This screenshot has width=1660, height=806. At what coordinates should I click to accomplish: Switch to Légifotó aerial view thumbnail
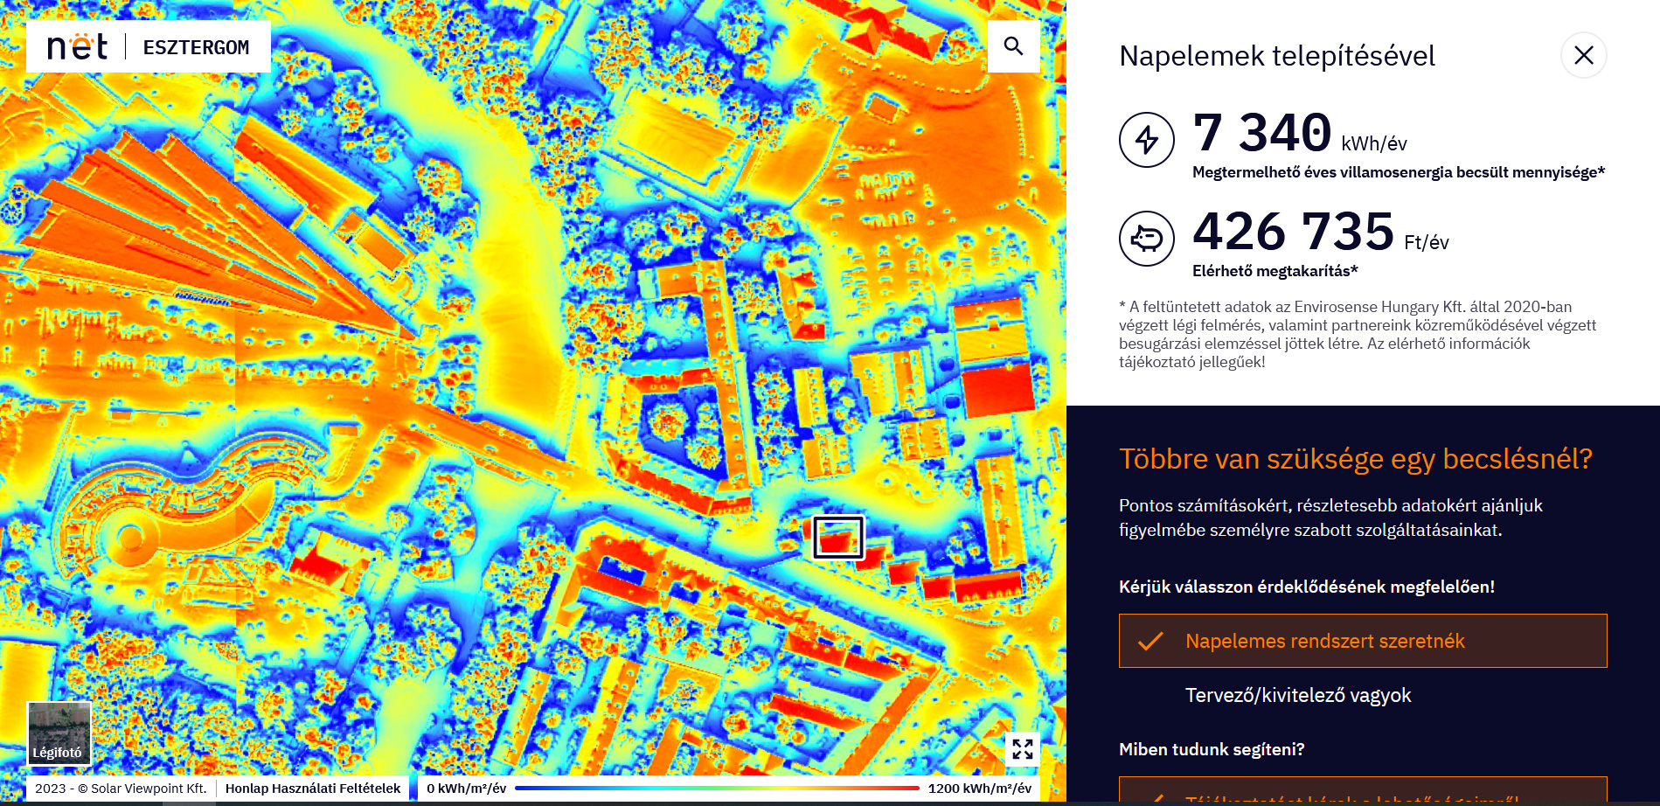click(x=59, y=733)
